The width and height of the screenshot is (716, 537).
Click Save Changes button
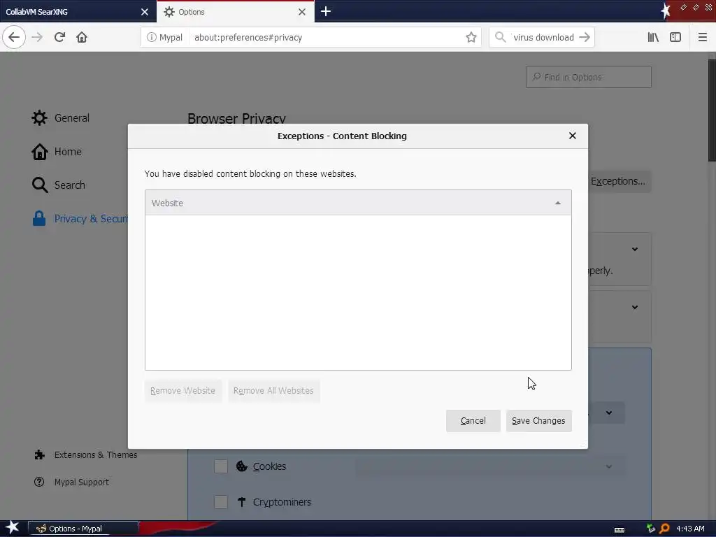click(539, 420)
